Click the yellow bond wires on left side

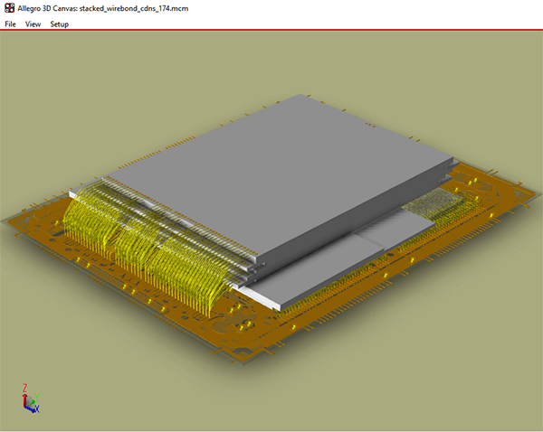(x=149, y=246)
